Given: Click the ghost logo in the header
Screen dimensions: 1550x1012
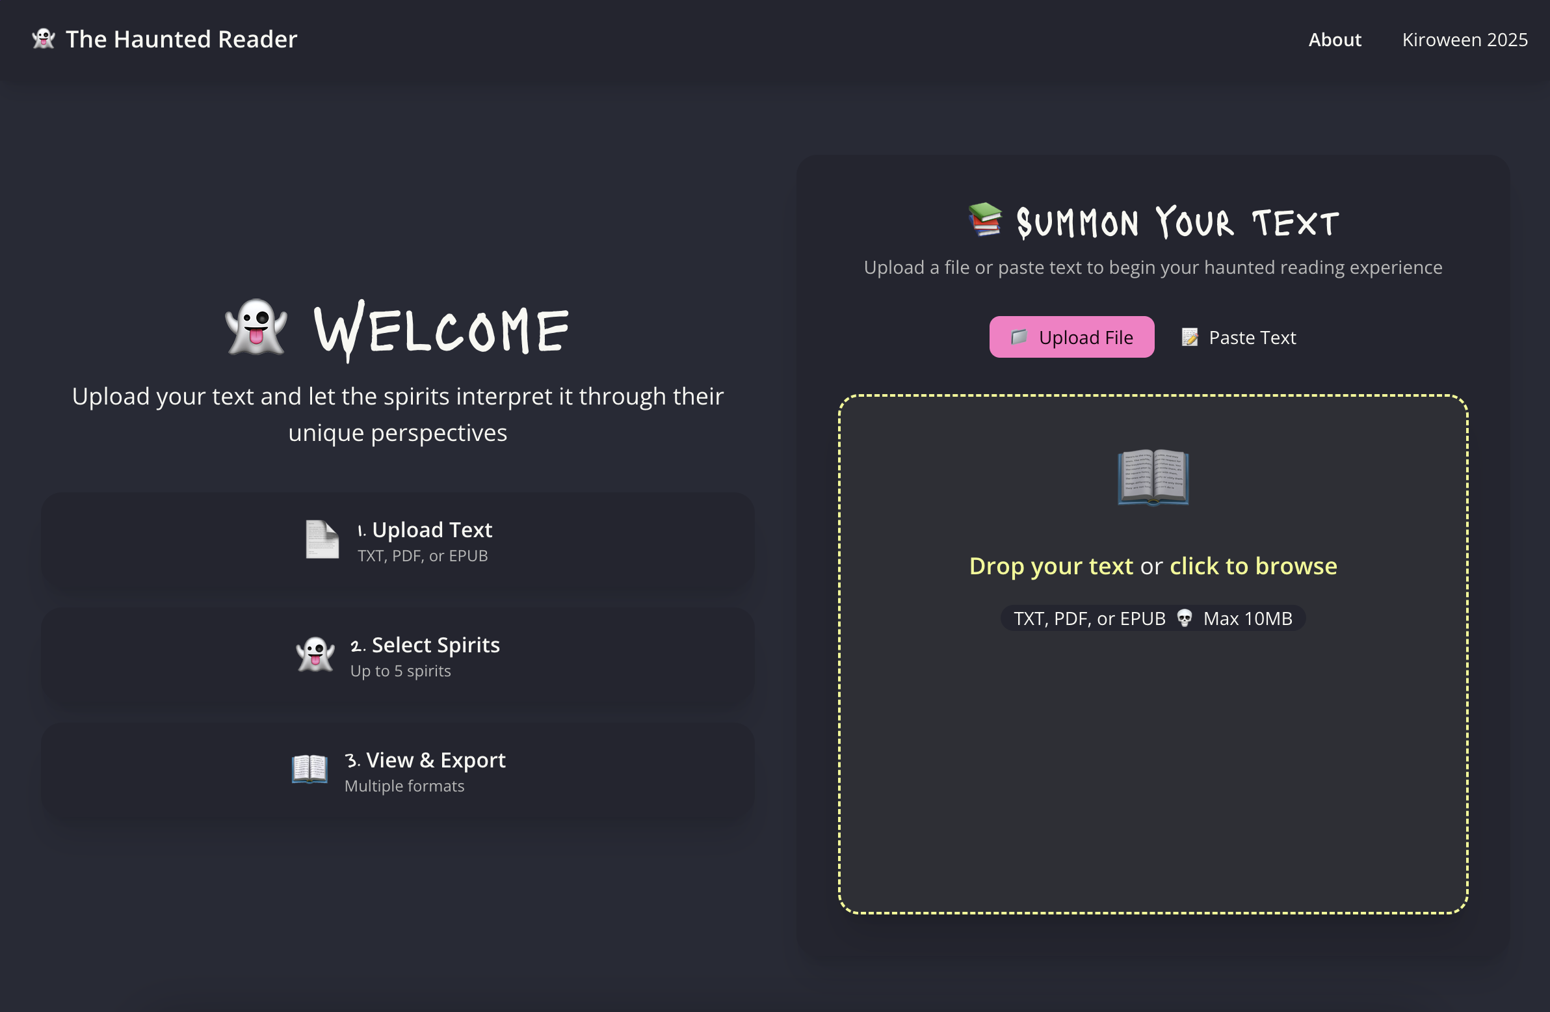Looking at the screenshot, I should tap(44, 39).
